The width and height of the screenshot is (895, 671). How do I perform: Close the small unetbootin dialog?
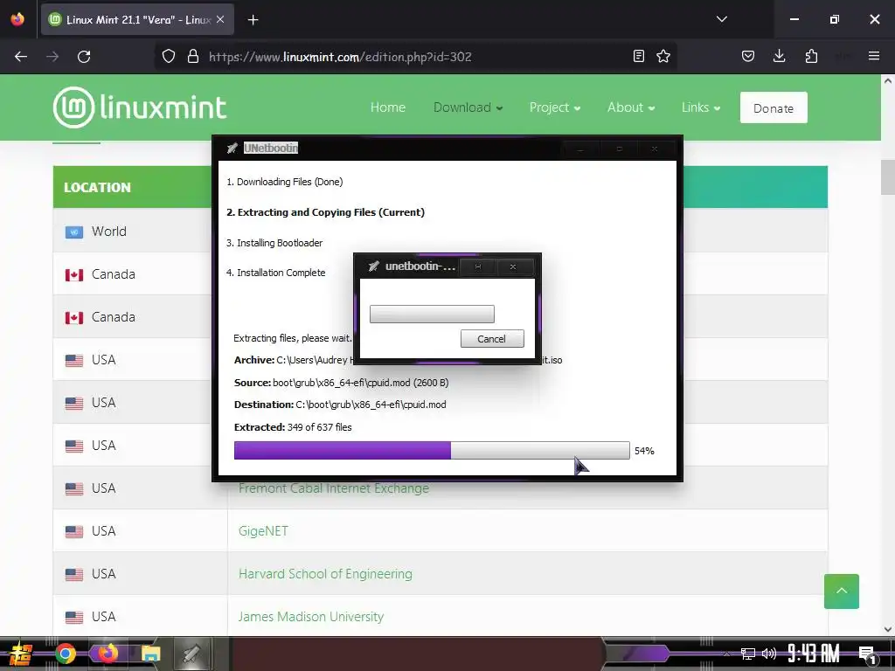(513, 266)
